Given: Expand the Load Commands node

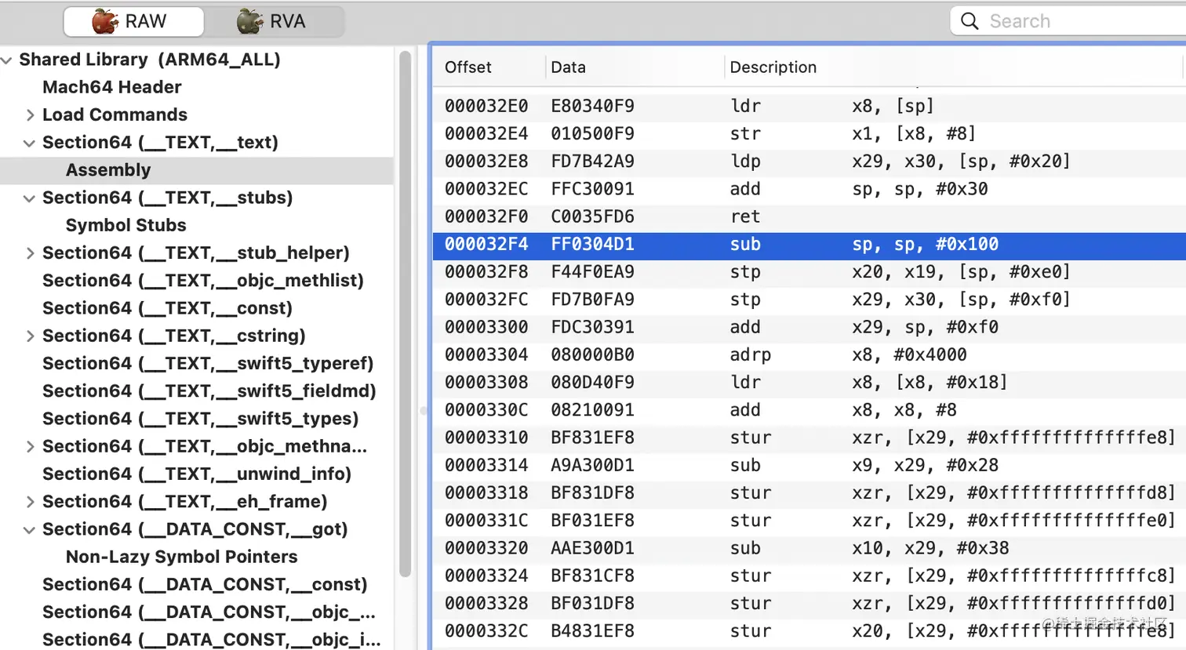Looking at the screenshot, I should pyautogui.click(x=30, y=115).
